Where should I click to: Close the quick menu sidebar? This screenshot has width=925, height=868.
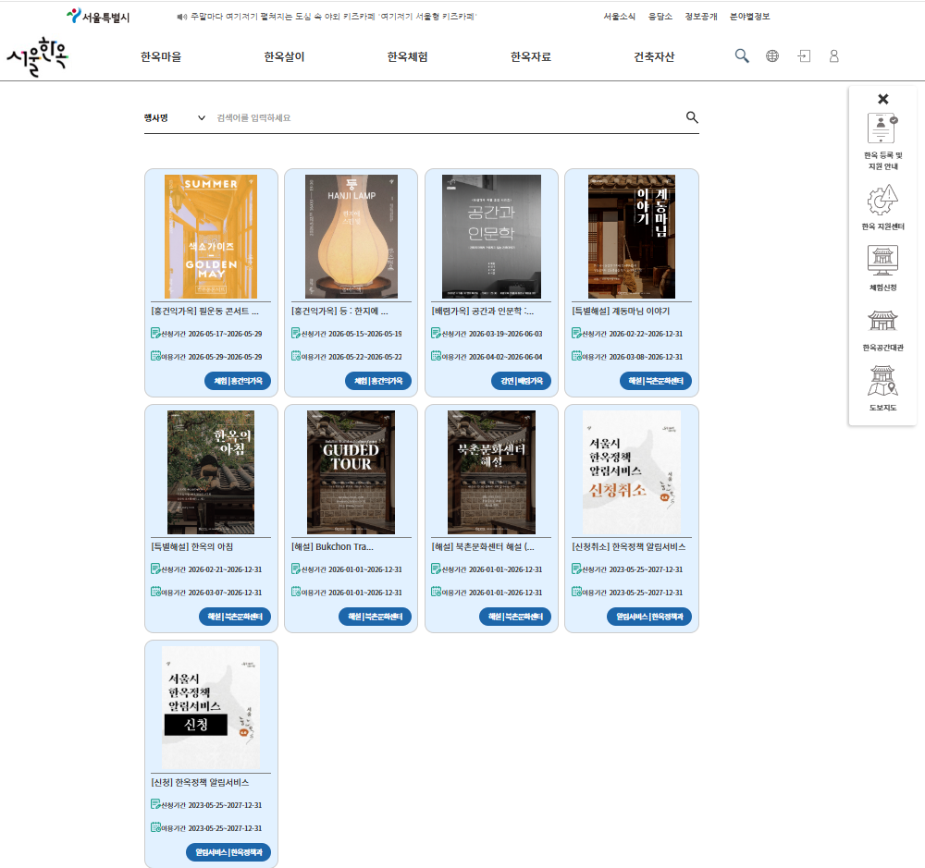[882, 99]
